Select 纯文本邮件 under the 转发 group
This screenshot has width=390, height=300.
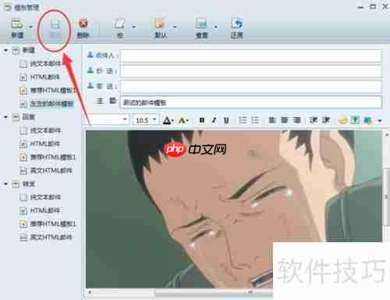coord(45,197)
